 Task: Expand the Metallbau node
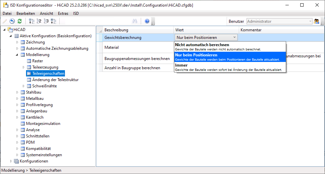click(x=17, y=99)
